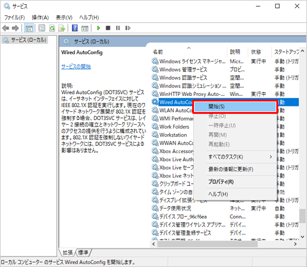Click the Stop service square icon
This screenshot has height=267, width=307.
click(108, 28)
